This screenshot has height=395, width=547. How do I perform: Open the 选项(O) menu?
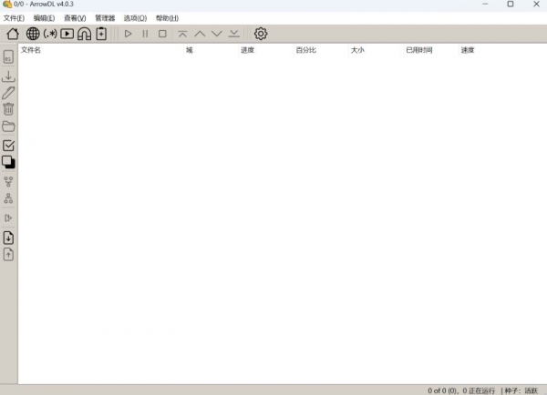point(135,18)
